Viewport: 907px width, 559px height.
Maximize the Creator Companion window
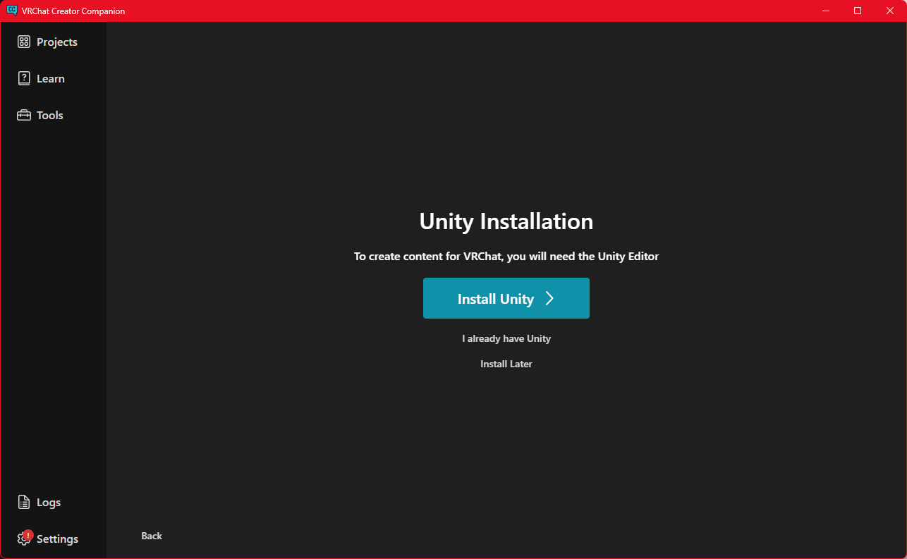pos(858,11)
